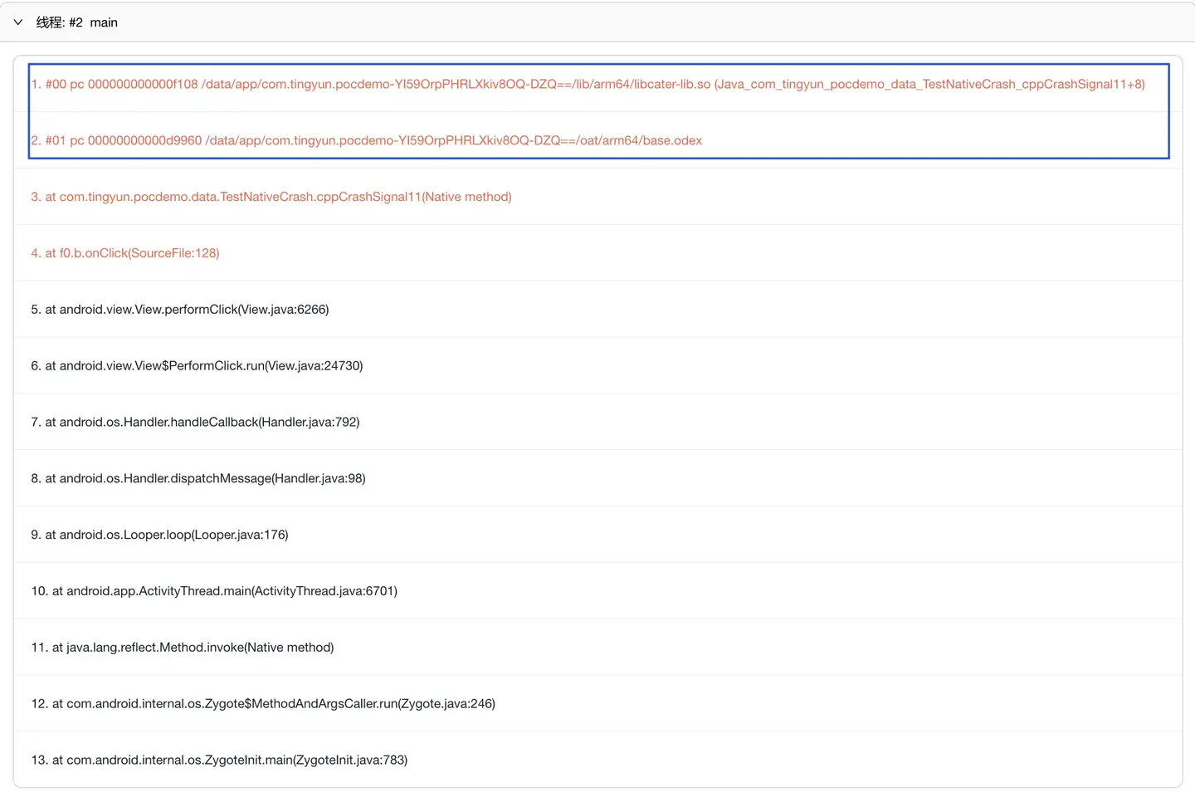Click the Looper.loop(Looper.java:176) frame

pyautogui.click(x=159, y=535)
